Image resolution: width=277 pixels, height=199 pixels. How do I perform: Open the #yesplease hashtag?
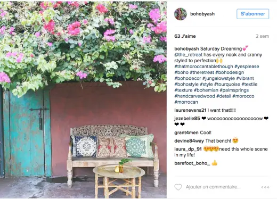pyautogui.click(x=247, y=67)
